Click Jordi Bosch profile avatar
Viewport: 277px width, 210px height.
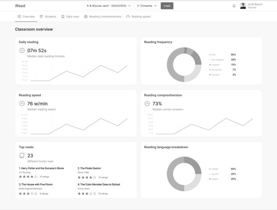243,6
